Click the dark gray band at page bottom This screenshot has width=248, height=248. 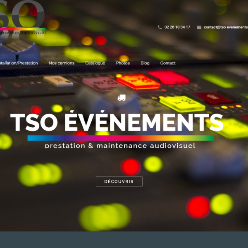(x=124, y=240)
